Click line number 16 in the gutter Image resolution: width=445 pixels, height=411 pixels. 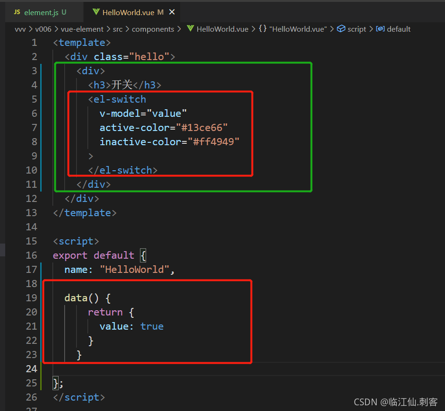click(32, 255)
